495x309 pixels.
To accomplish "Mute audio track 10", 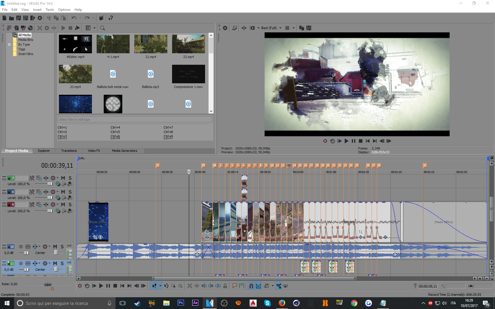I will (55, 247).
